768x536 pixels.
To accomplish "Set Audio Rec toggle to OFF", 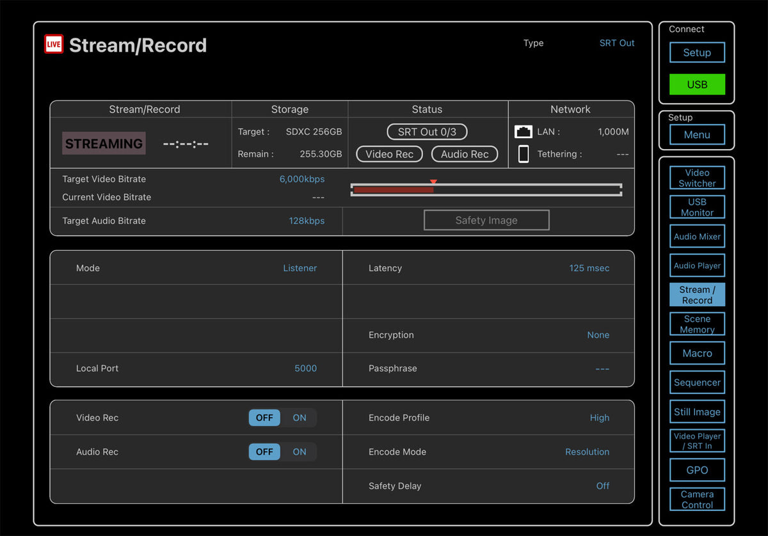I will (264, 452).
